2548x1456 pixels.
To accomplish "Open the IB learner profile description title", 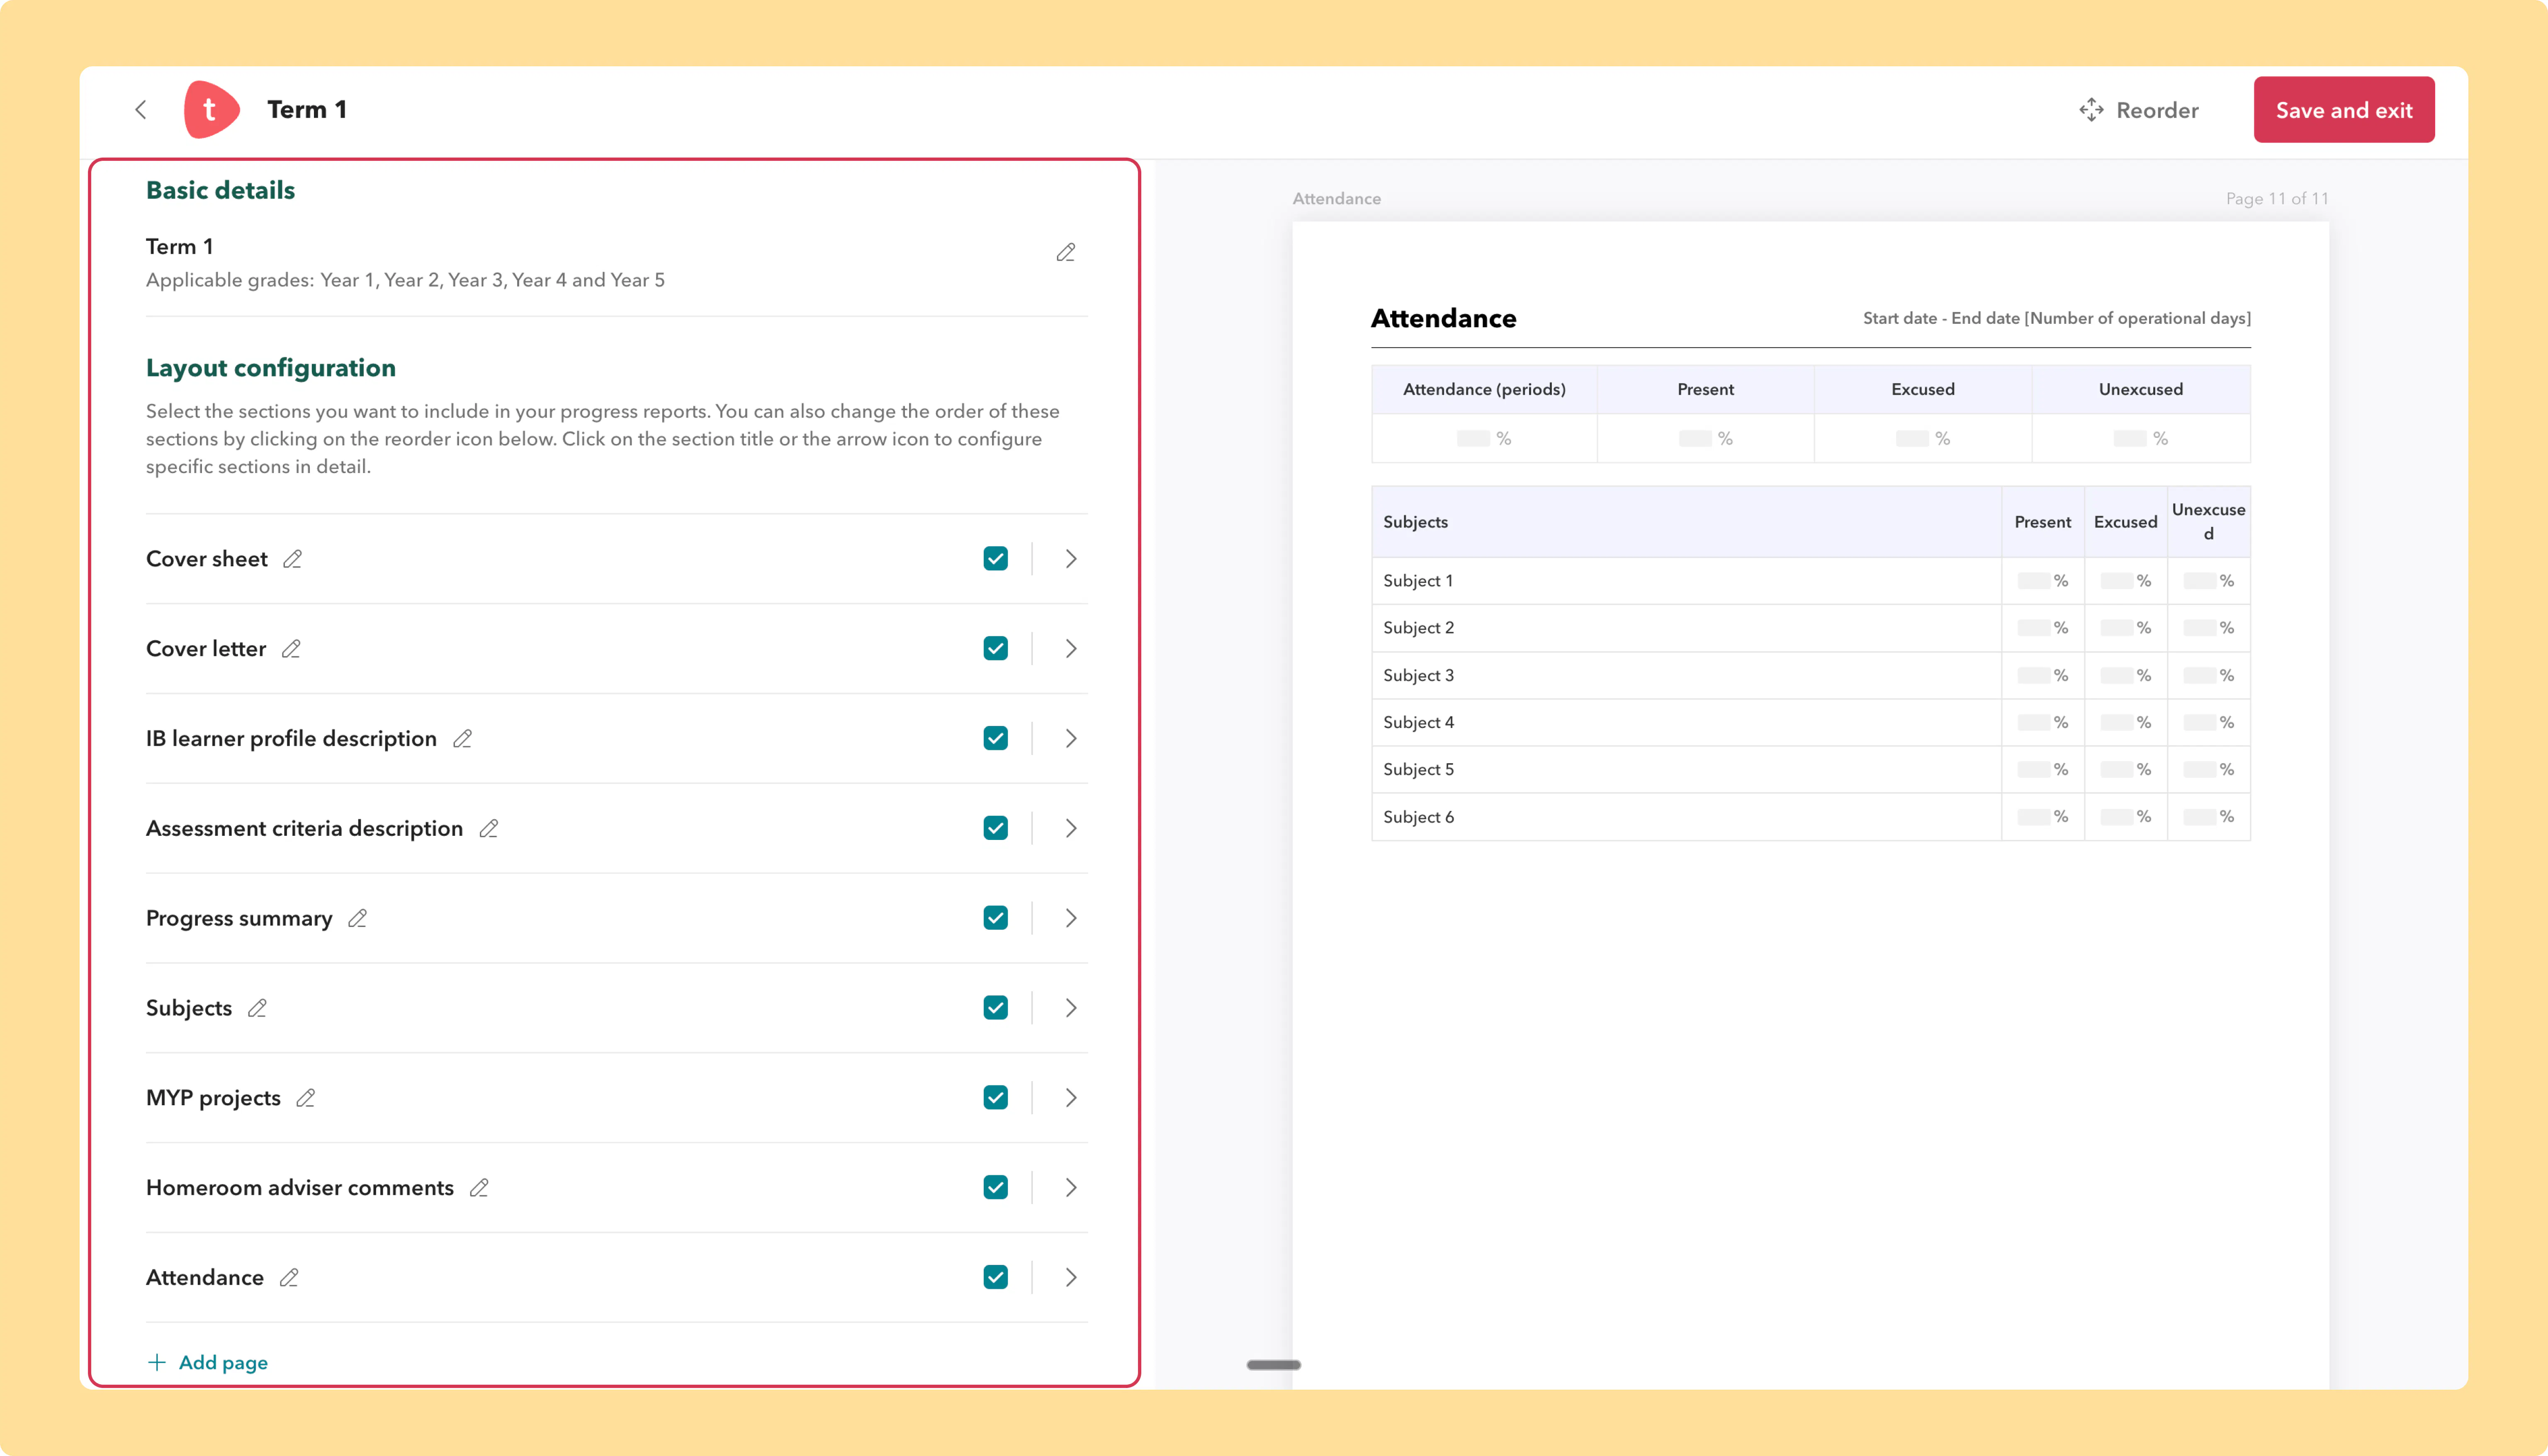I will coord(291,739).
